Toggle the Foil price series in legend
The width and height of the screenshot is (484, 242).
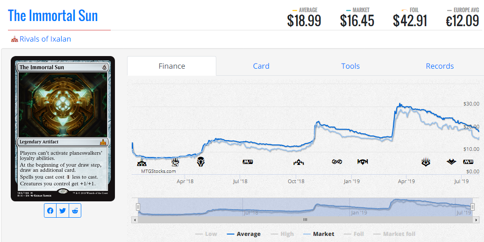(354, 234)
